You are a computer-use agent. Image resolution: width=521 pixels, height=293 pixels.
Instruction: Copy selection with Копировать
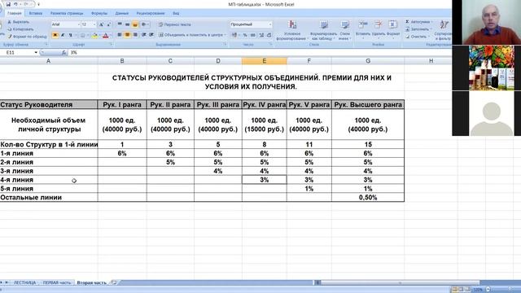click(x=20, y=29)
